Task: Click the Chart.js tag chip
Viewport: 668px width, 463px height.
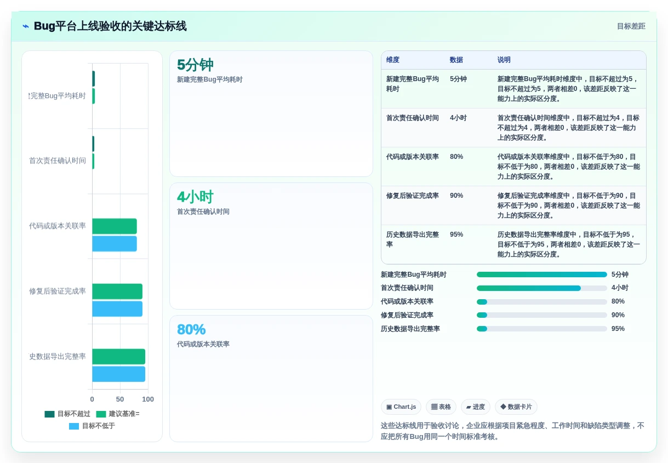Action: tap(401, 407)
